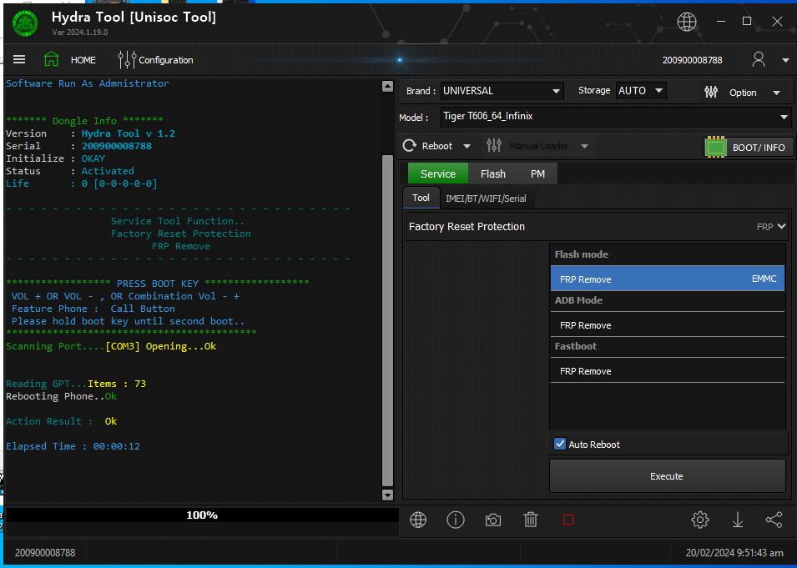Click the Execute button
Image resolution: width=797 pixels, height=568 pixels.
click(x=667, y=476)
